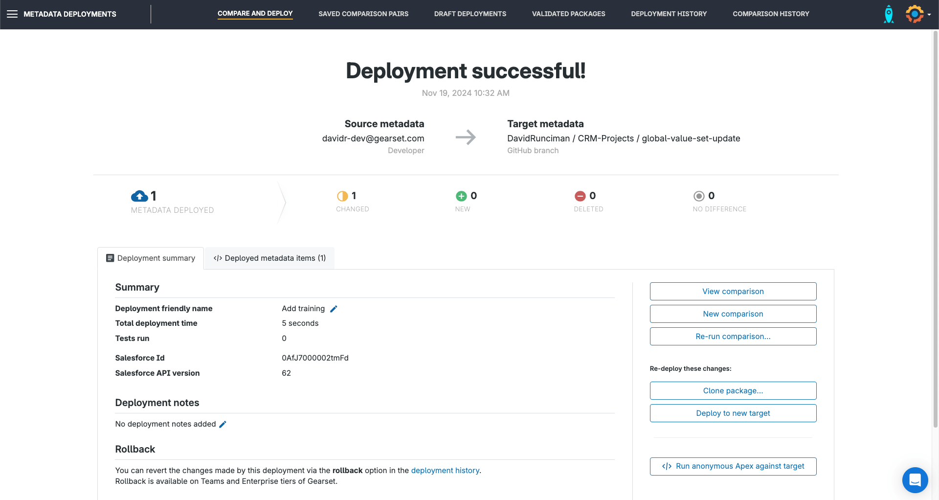939x500 pixels.
Task: Click the Clone package button
Action: pos(733,390)
